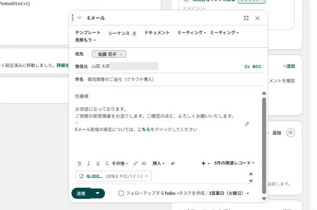Click +追加 in the background right panel
317x210 pixels.
tap(289, 66)
